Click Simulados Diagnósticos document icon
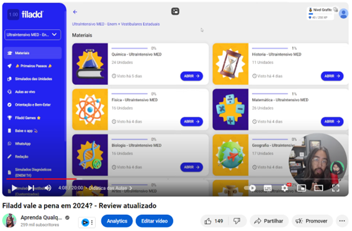 click(9, 173)
